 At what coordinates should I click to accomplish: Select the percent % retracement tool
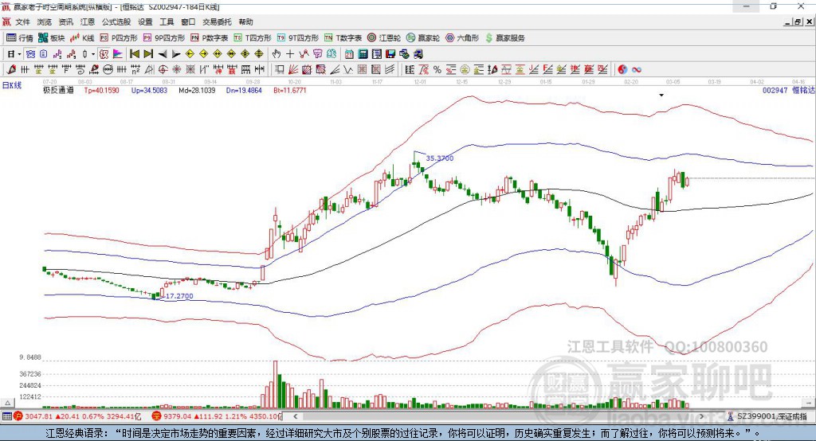point(437,70)
